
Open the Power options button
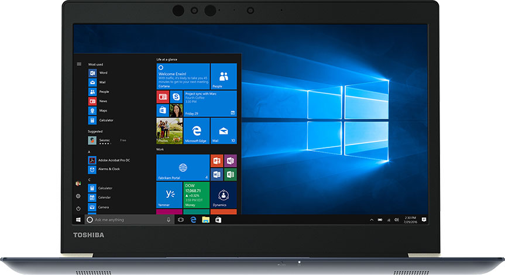(78, 208)
